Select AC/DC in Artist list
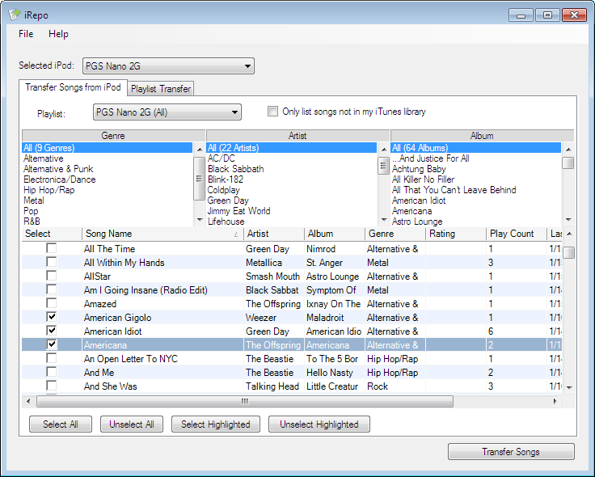 [x=291, y=158]
